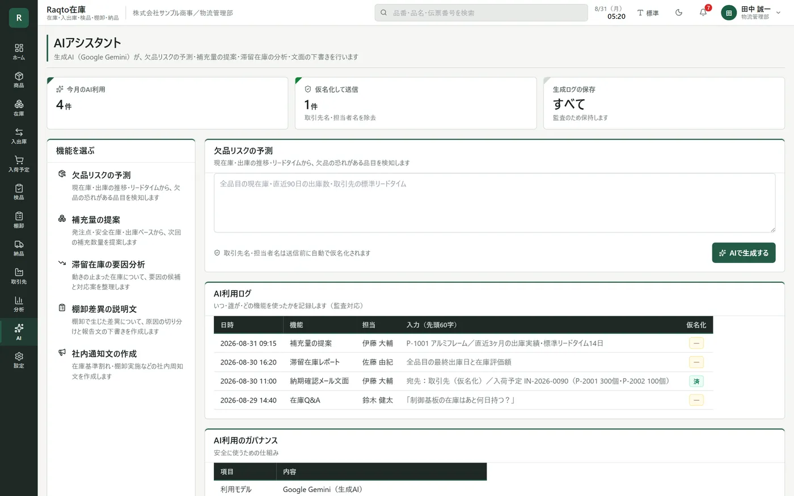Screen dimensions: 794x496
Task: Select 滞留在庫の要因分析 function
Action: click(x=121, y=275)
